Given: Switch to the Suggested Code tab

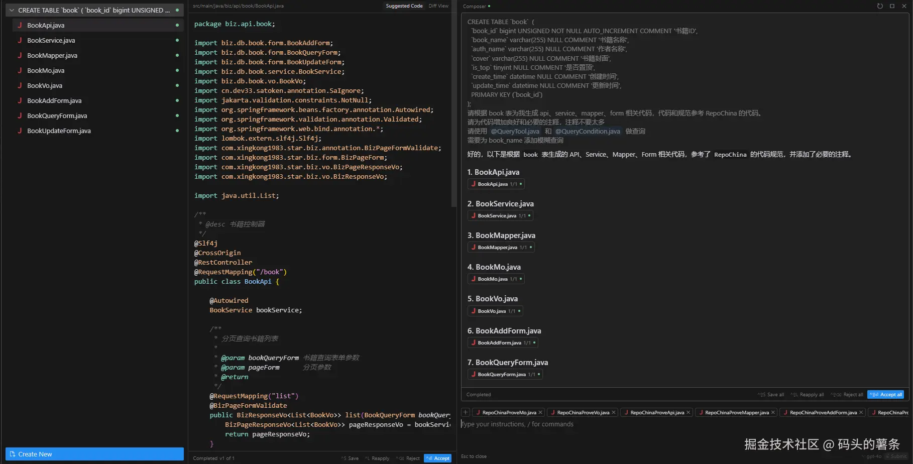Looking at the screenshot, I should 404,6.
